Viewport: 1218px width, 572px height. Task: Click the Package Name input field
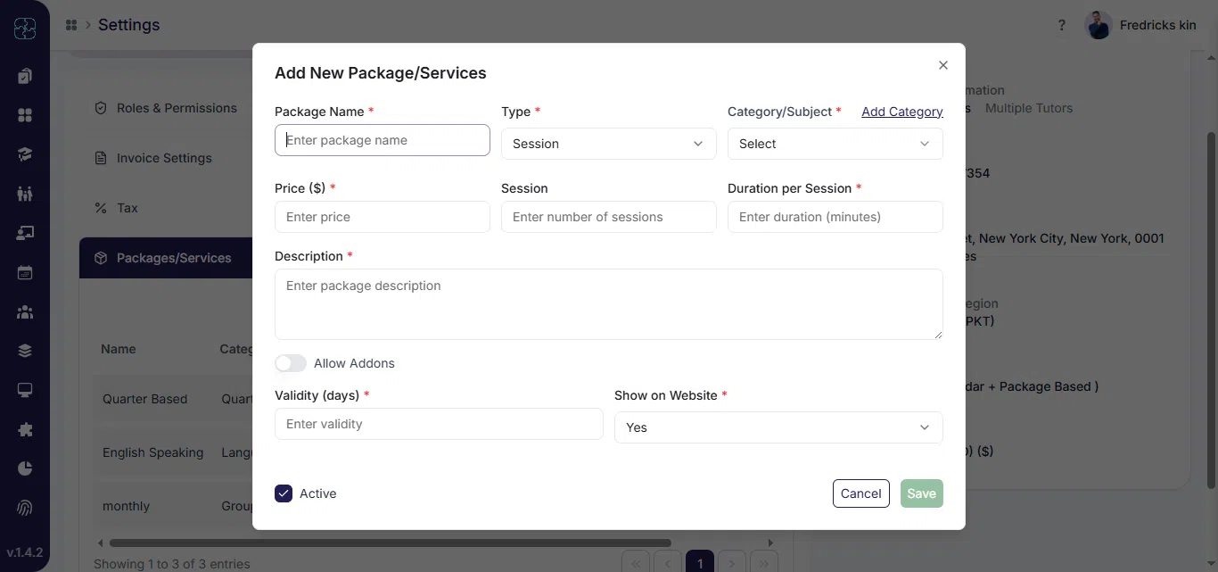(x=383, y=140)
